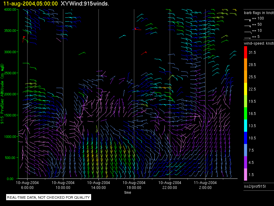
Task: Click the 1500.00 altitude tick label
Action: coord(10,115)
